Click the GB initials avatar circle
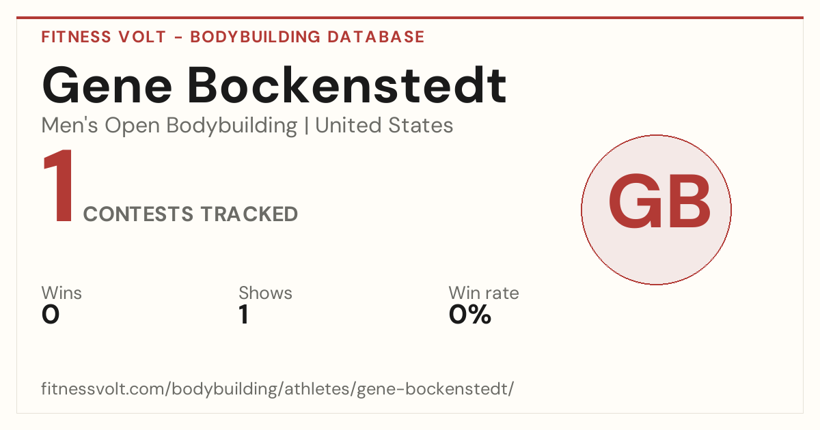Screen dimensions: 820x430 (x=656, y=210)
